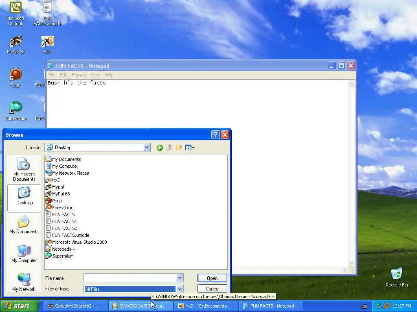The height and width of the screenshot is (312, 417).
Task: Click FUN FACTS.uniode desktop icon
Action: 47,14
